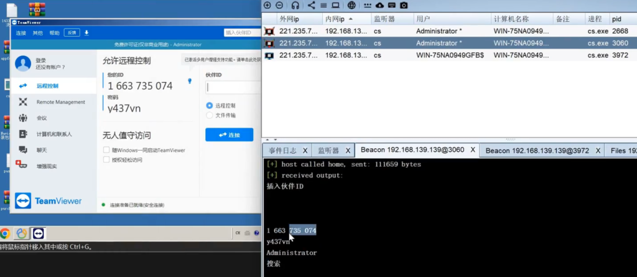
Task: Enable 随Windows一同启动TeamViewer checkbox
Action: click(x=106, y=150)
